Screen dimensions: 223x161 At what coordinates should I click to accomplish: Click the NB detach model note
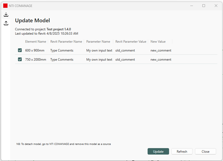coord(64,144)
